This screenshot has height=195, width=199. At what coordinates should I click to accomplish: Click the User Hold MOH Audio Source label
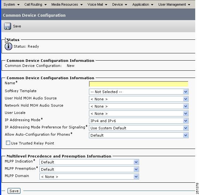click(31, 98)
